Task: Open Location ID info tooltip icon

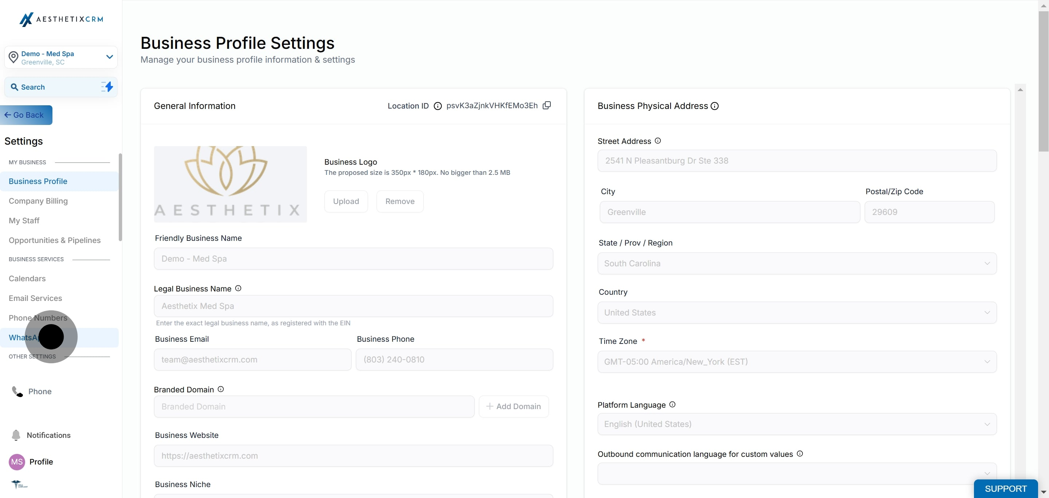Action: (x=438, y=106)
